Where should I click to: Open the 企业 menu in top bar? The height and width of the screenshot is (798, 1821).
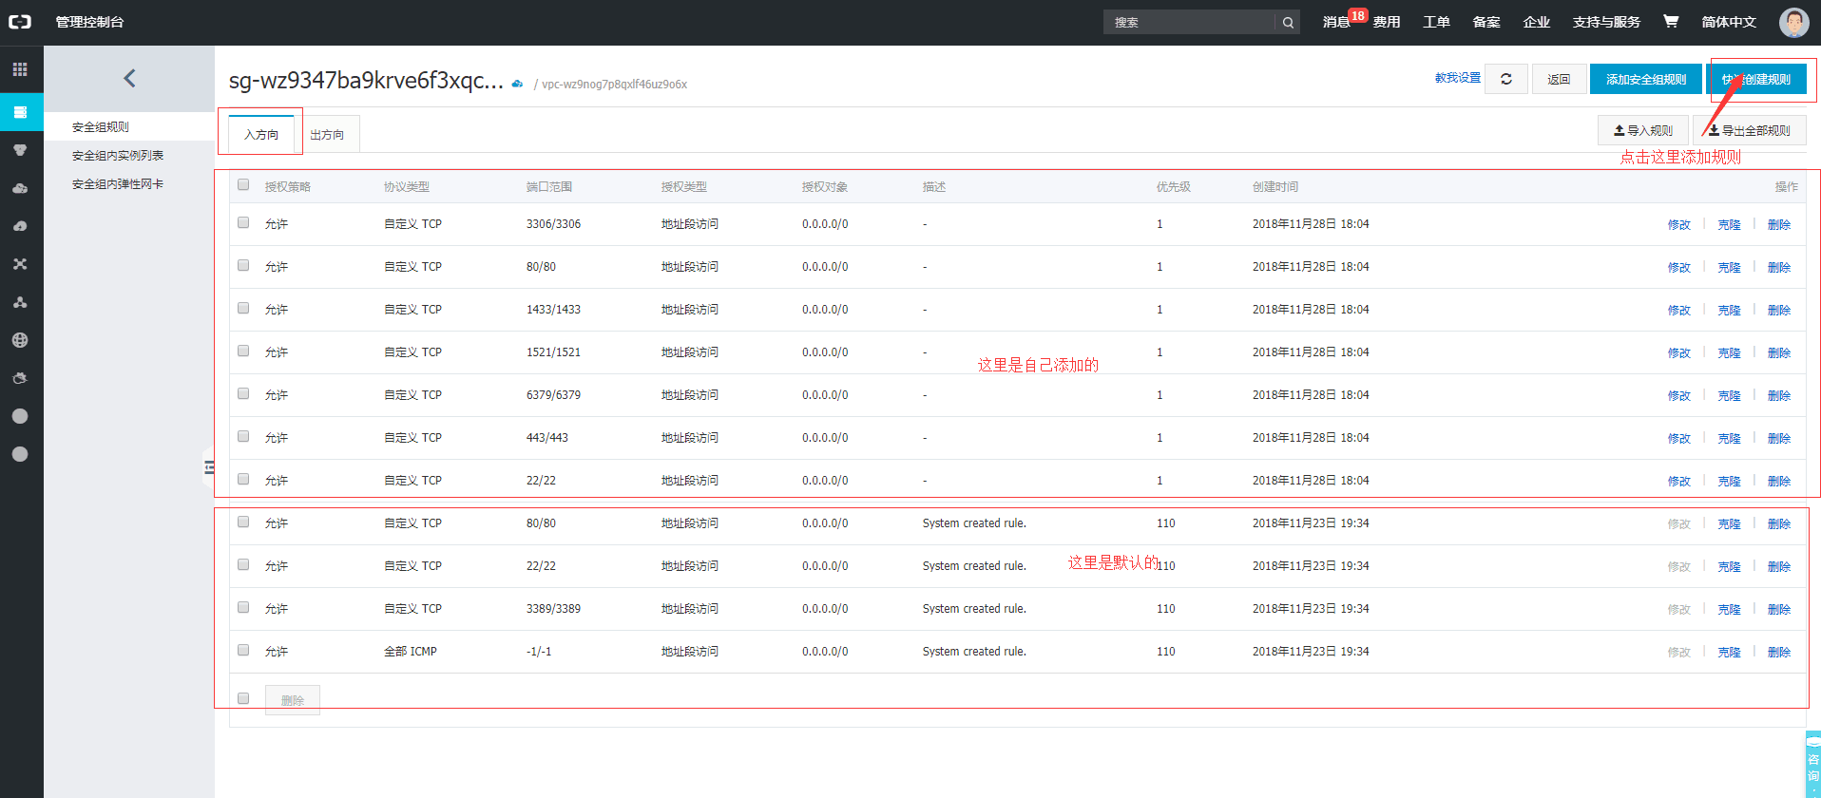[1537, 22]
